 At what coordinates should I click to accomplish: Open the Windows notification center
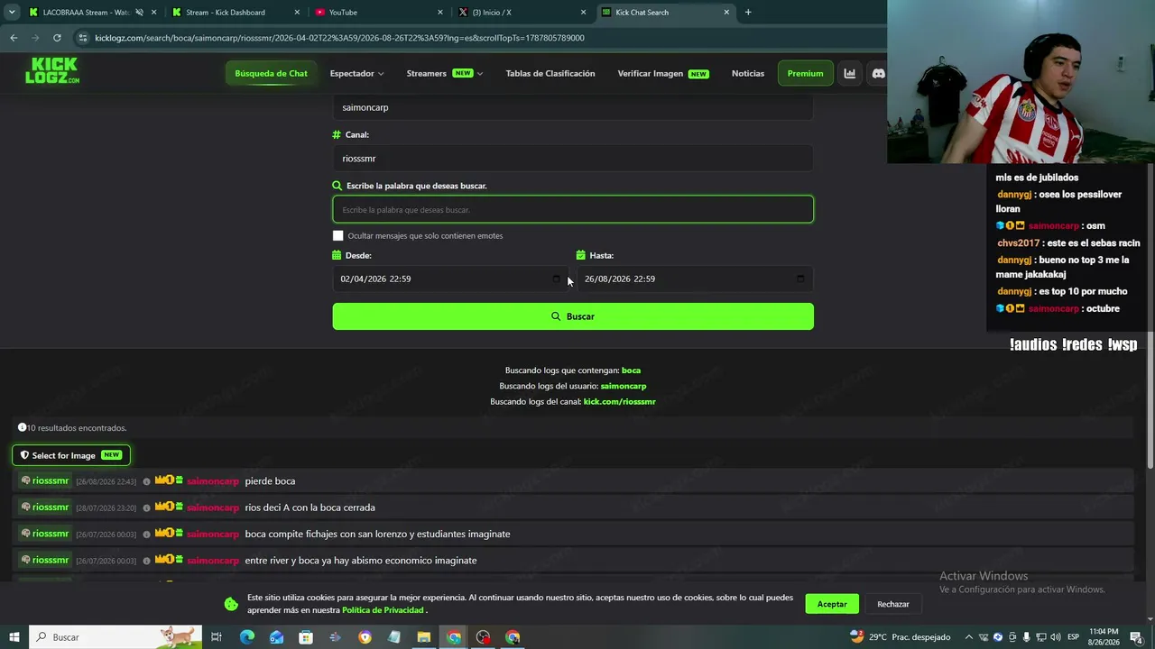1136,637
